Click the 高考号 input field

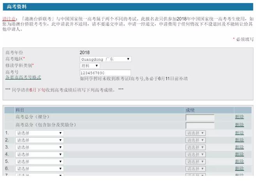tap(105, 73)
